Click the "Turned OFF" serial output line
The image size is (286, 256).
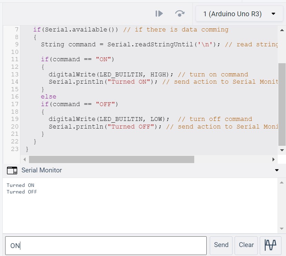coord(22,192)
